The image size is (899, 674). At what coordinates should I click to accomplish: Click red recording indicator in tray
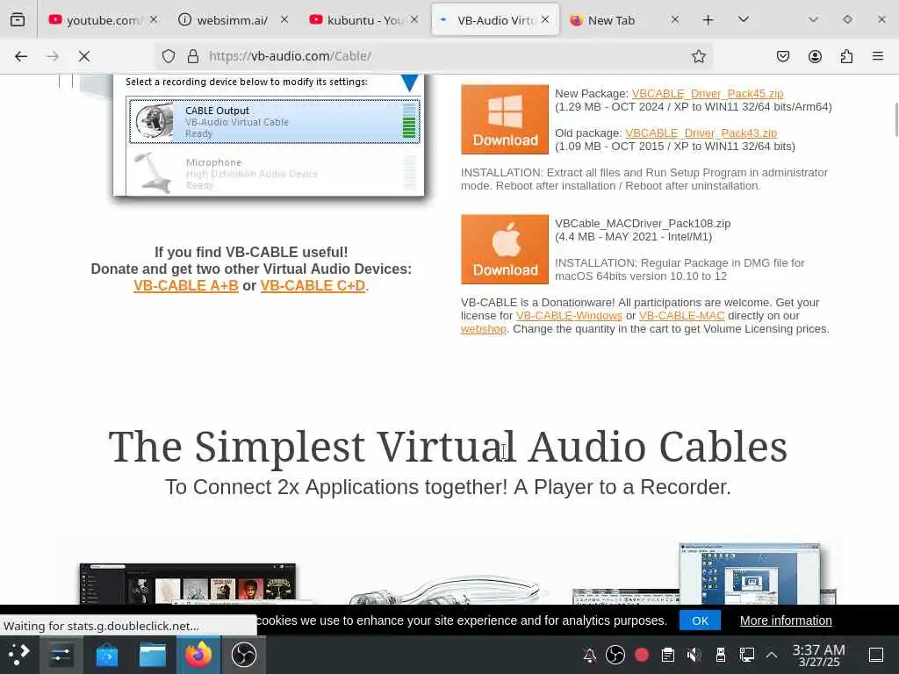pos(642,655)
